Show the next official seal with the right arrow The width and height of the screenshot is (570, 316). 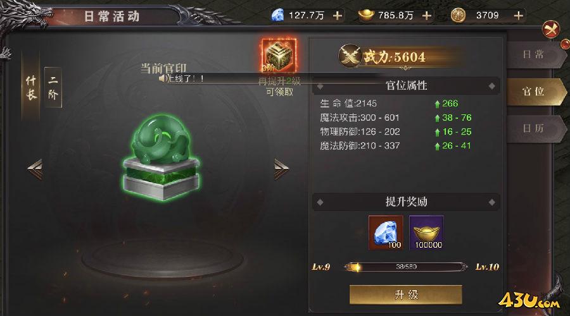coord(281,169)
